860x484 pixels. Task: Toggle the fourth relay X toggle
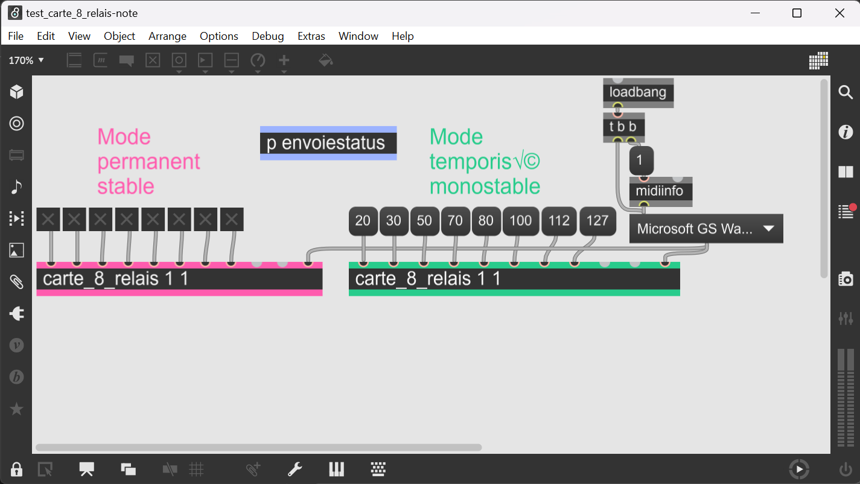(127, 220)
